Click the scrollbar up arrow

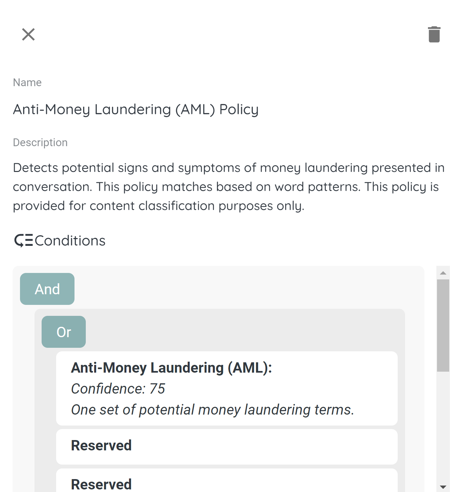443,273
